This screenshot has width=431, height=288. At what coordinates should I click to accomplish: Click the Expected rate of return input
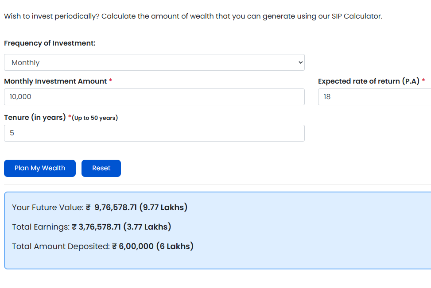point(374,97)
